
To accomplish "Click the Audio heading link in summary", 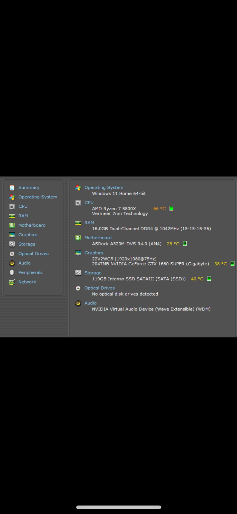I will coord(90,303).
